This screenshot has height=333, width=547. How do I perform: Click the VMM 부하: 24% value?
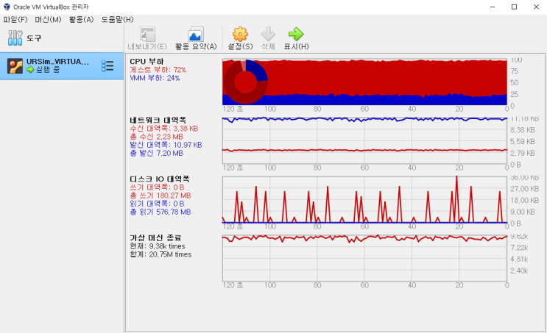pyautogui.click(x=155, y=78)
